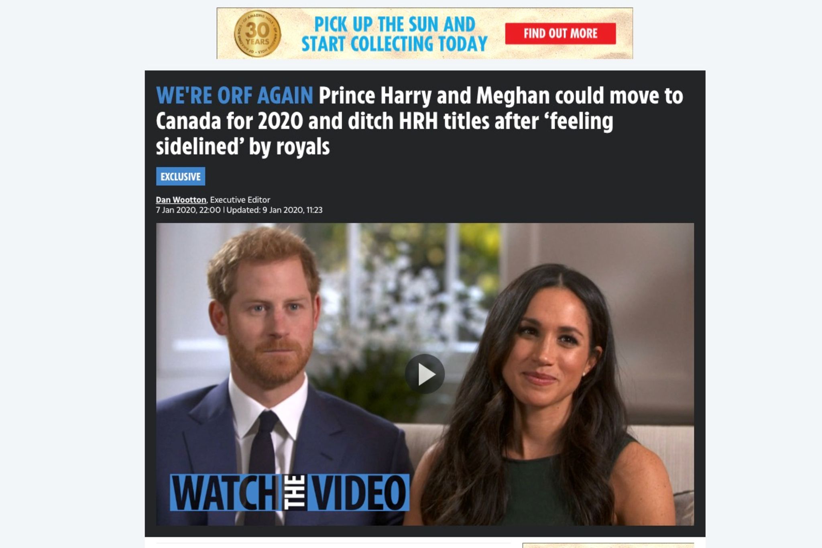The width and height of the screenshot is (822, 548).
Task: Click the WE'RE ORF AGAIN blue kicker
Action: 234,96
